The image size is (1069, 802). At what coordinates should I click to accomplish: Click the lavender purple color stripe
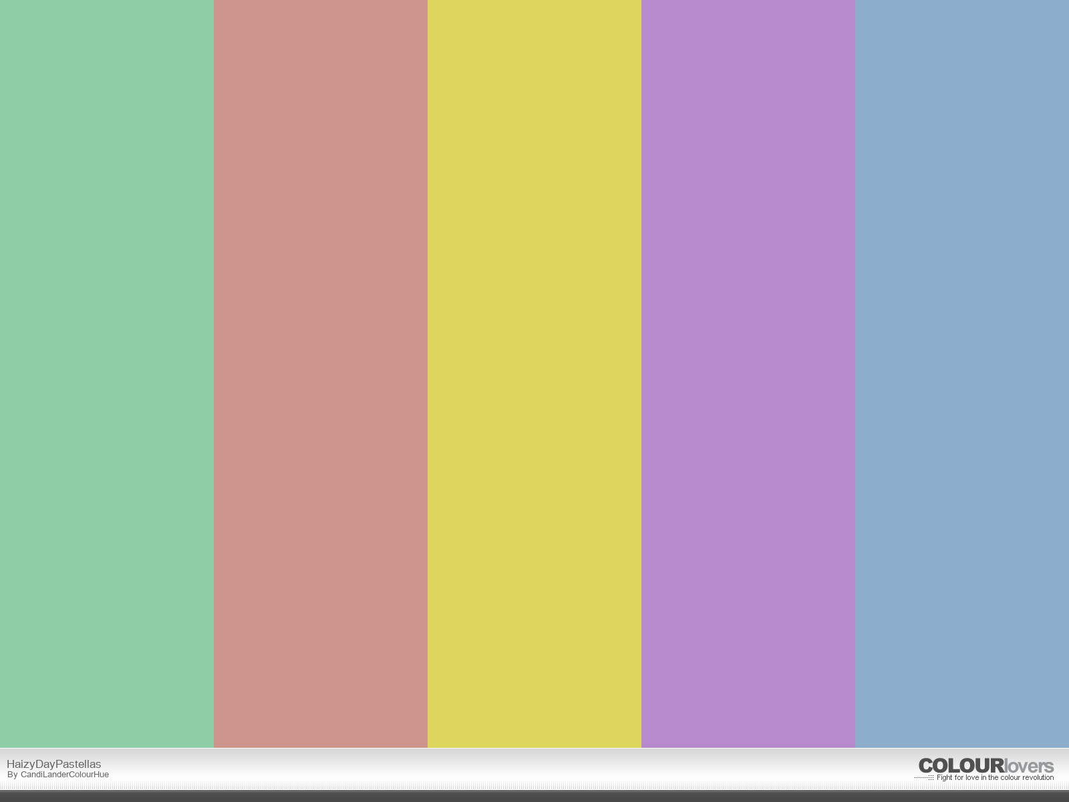tap(748, 374)
